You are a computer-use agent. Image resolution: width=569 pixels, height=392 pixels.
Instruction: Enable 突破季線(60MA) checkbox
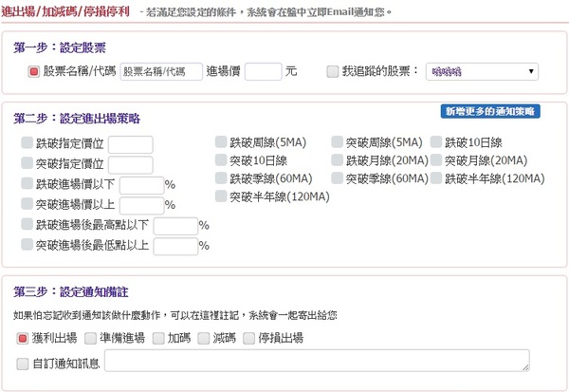(337, 178)
